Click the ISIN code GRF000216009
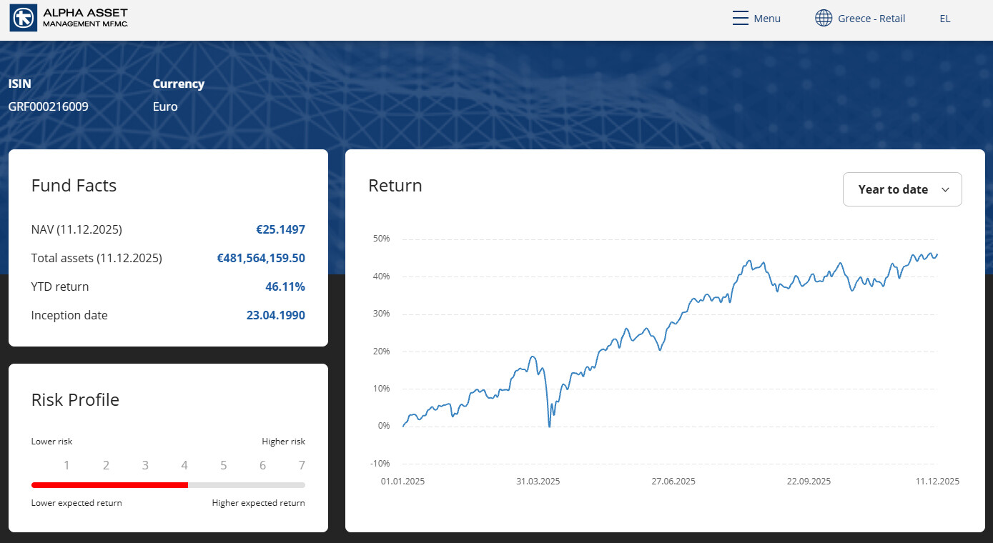This screenshot has height=543, width=993. [x=49, y=107]
